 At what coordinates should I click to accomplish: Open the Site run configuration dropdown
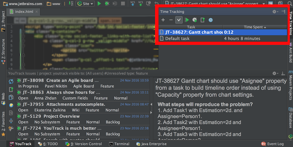click(85, 4)
